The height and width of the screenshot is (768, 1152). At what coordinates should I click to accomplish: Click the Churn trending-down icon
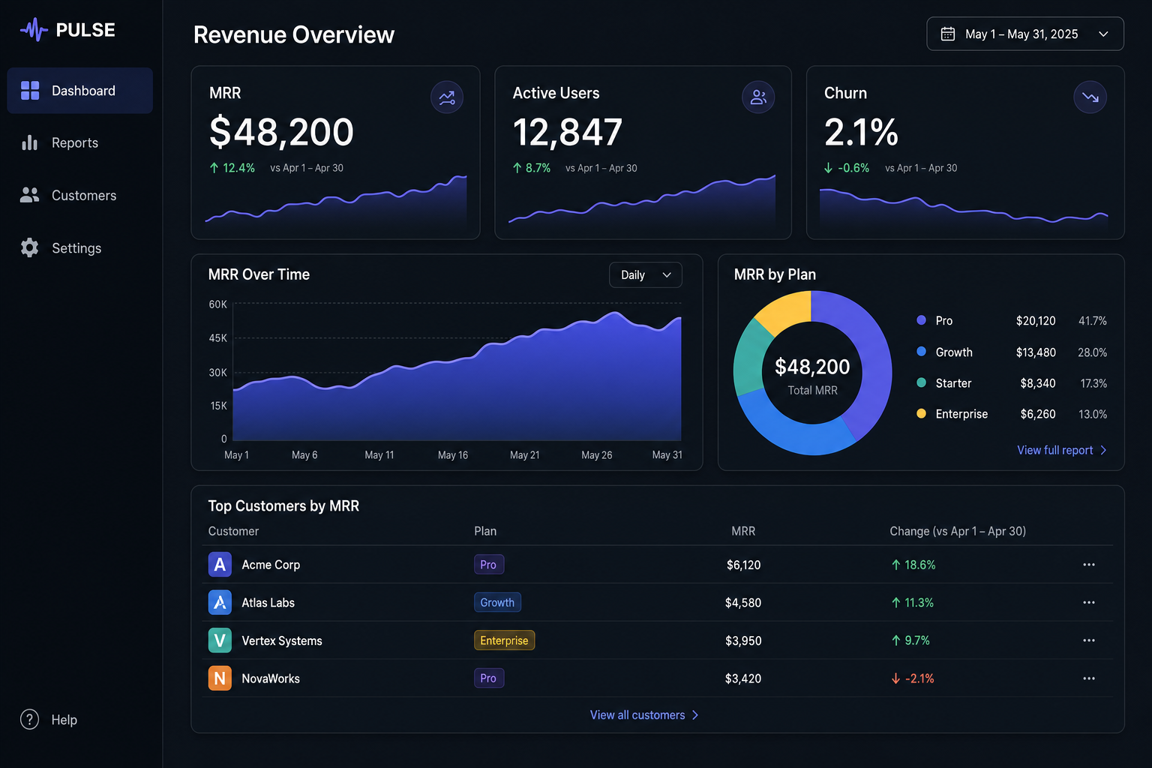(1090, 97)
